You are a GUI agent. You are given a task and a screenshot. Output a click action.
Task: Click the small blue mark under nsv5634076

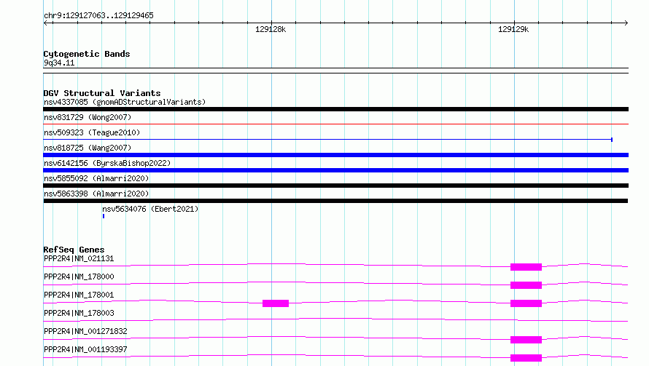point(104,216)
